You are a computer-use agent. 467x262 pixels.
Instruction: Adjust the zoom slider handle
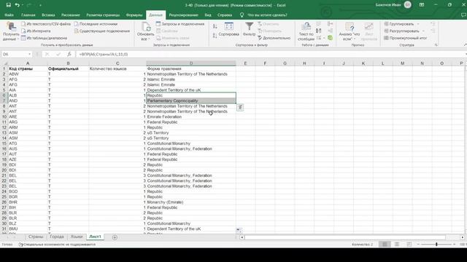tap(436, 245)
